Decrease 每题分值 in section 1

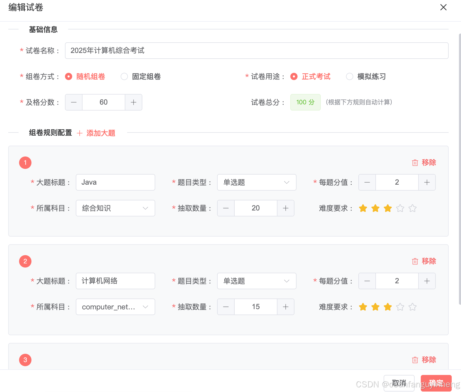[x=367, y=182]
